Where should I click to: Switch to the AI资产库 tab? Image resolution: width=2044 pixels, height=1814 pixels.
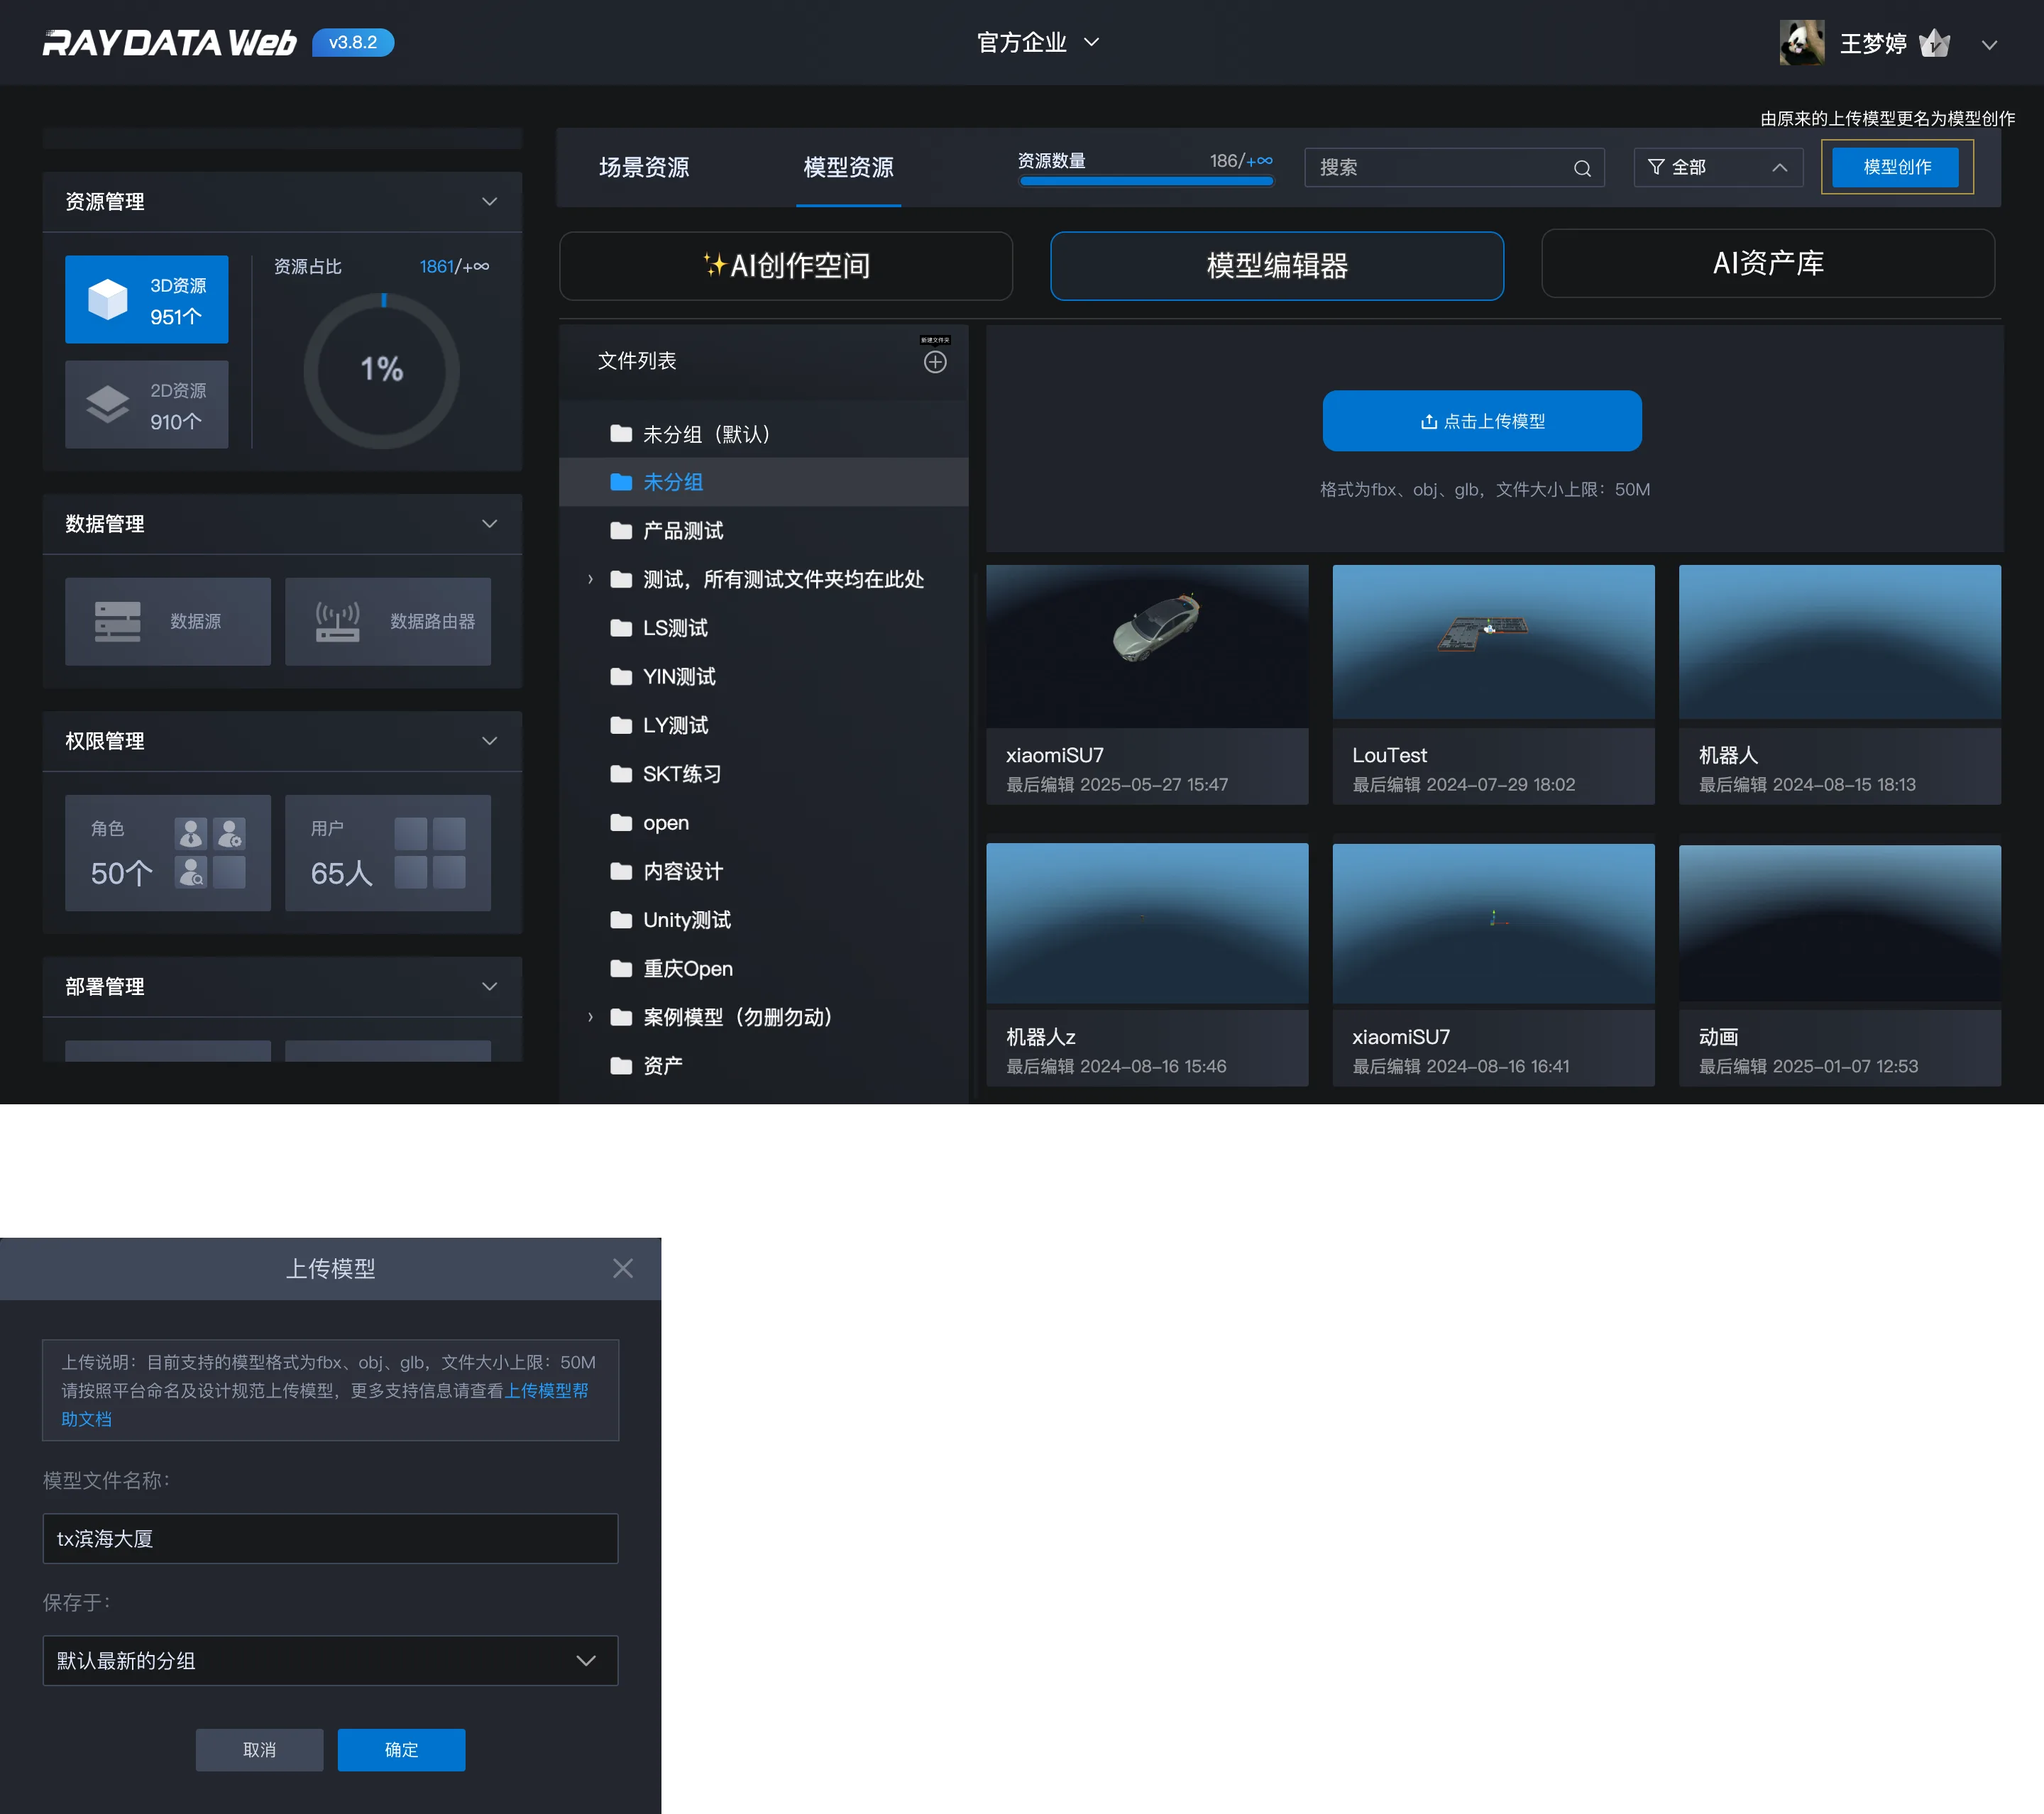pos(1768,263)
